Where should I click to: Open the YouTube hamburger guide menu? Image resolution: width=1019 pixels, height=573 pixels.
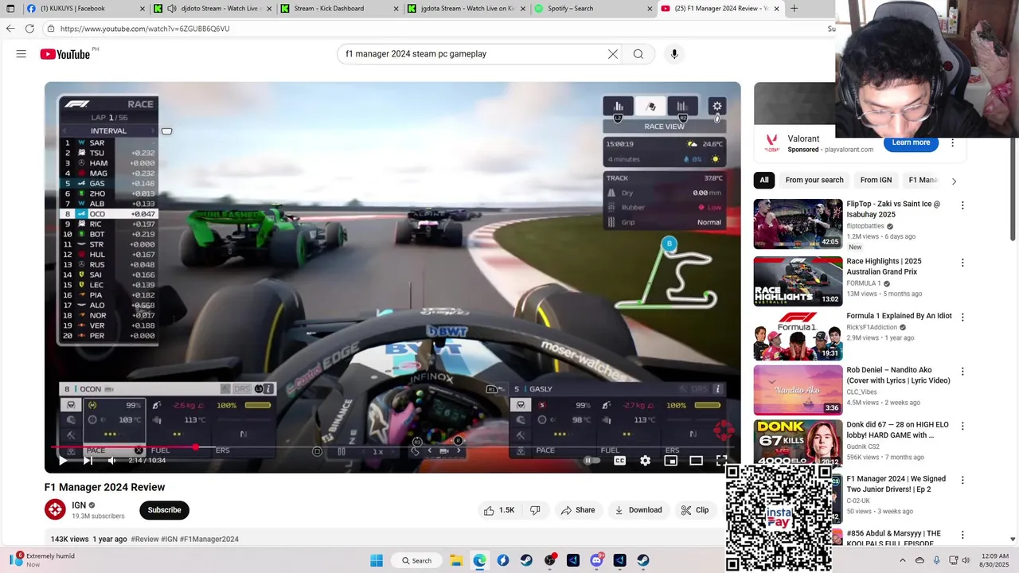(x=21, y=54)
